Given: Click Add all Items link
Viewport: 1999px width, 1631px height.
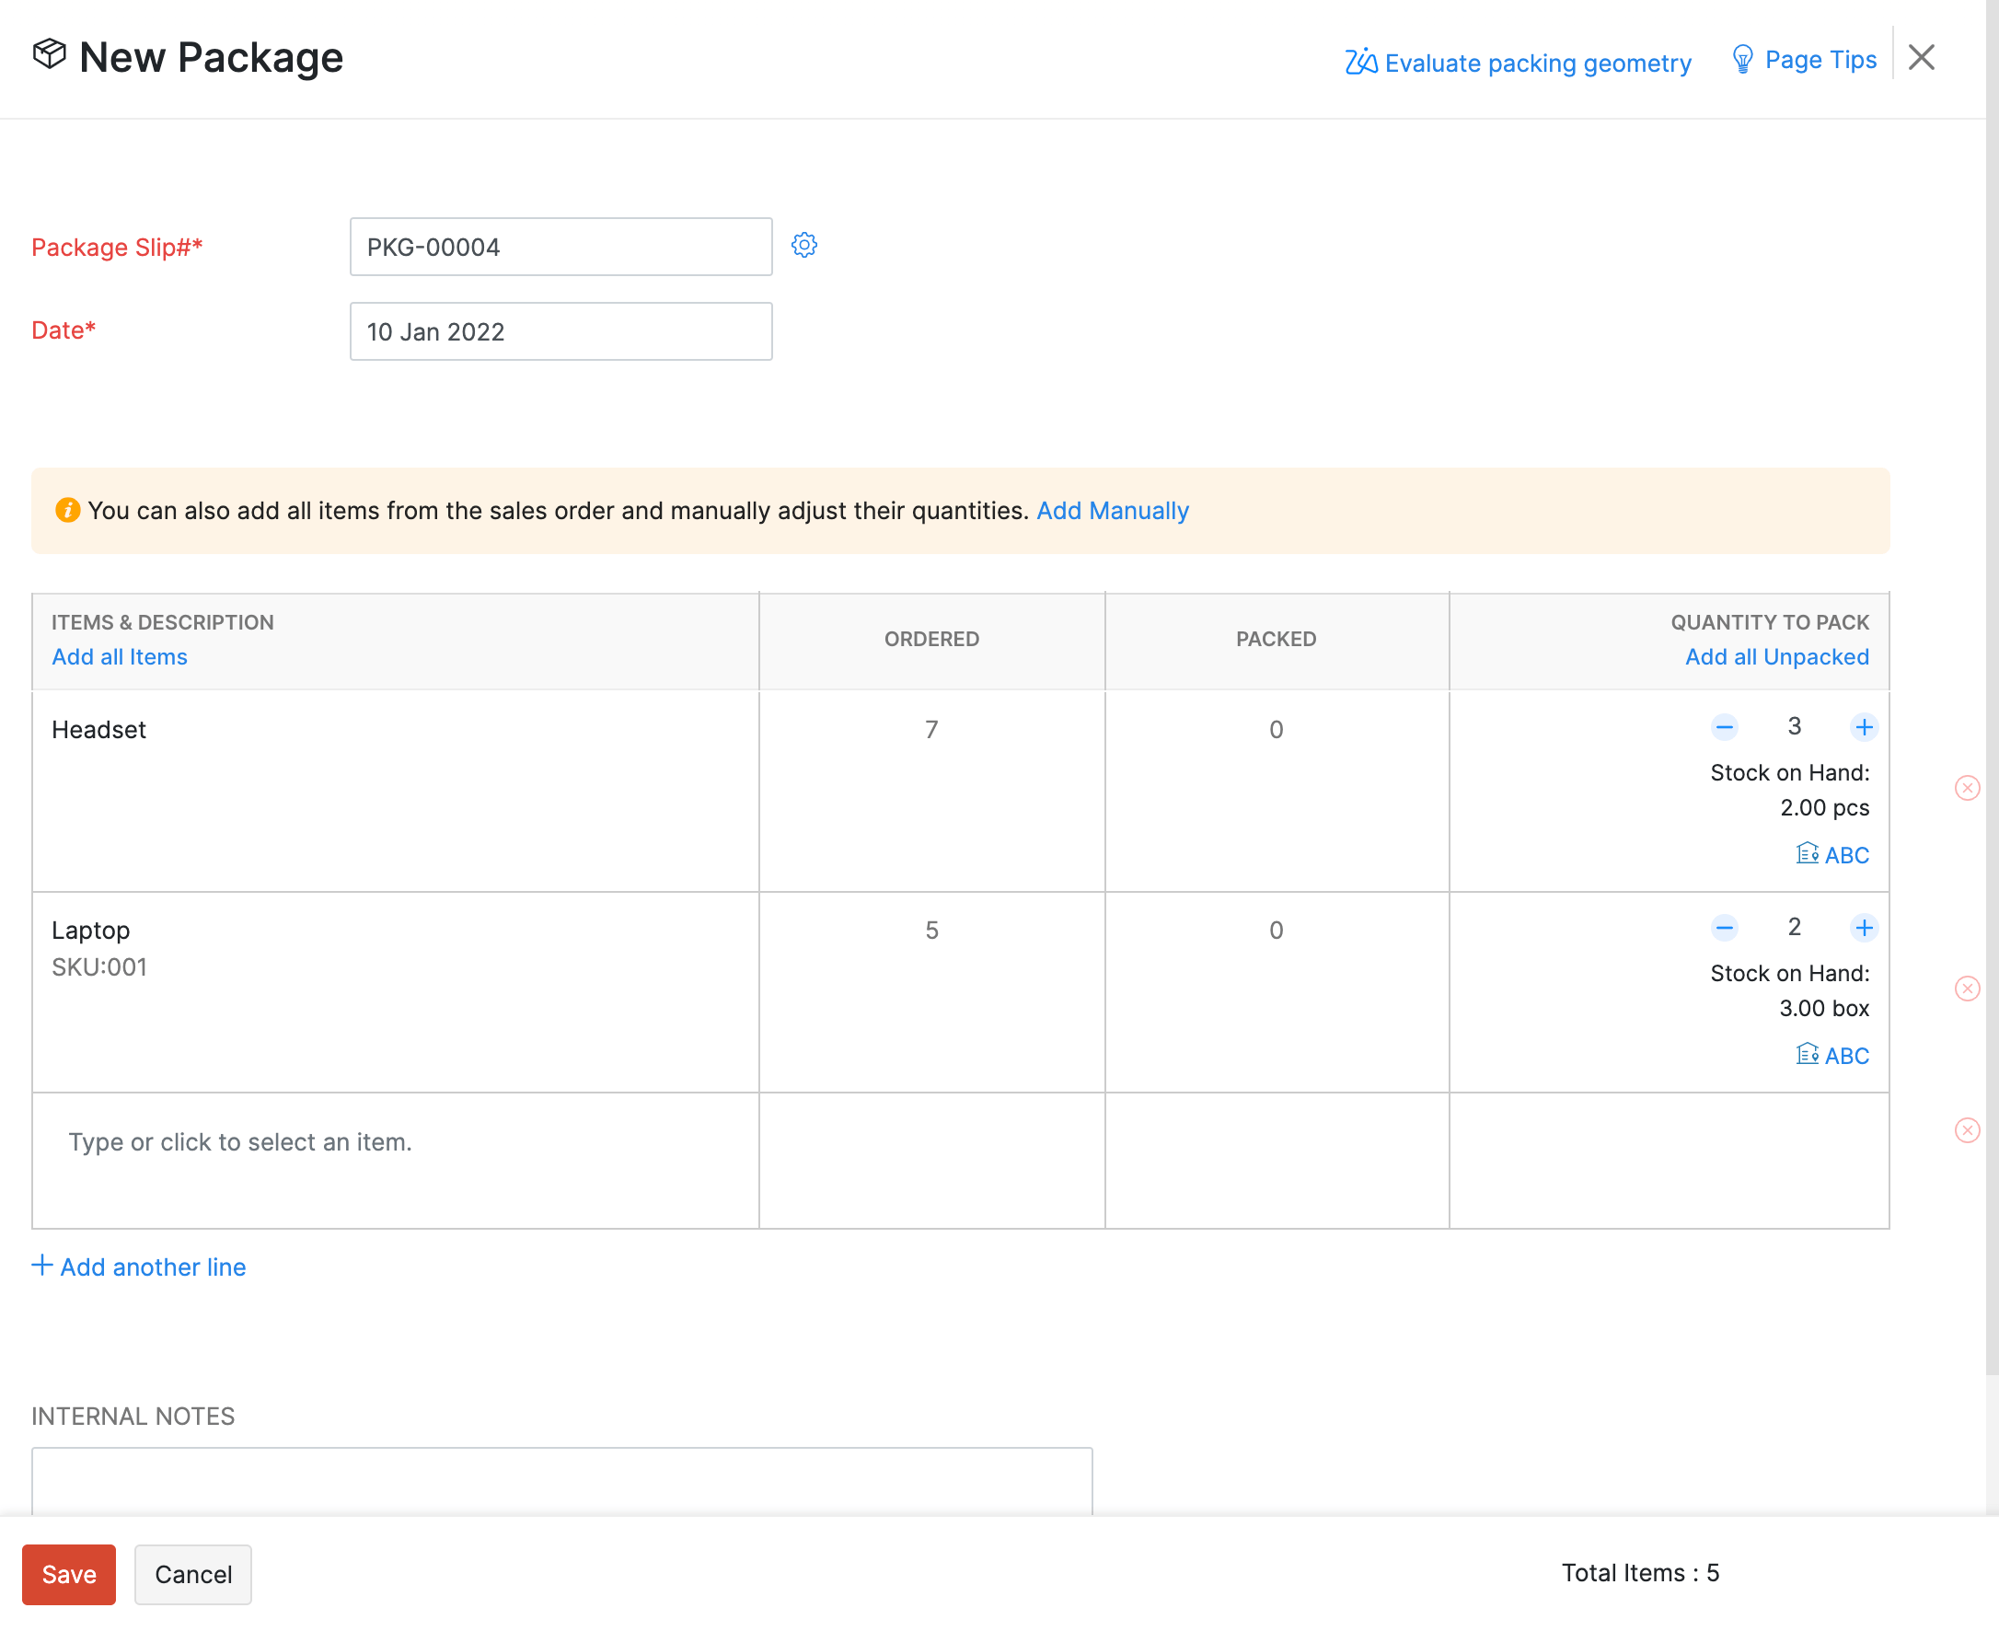Looking at the screenshot, I should click(118, 656).
